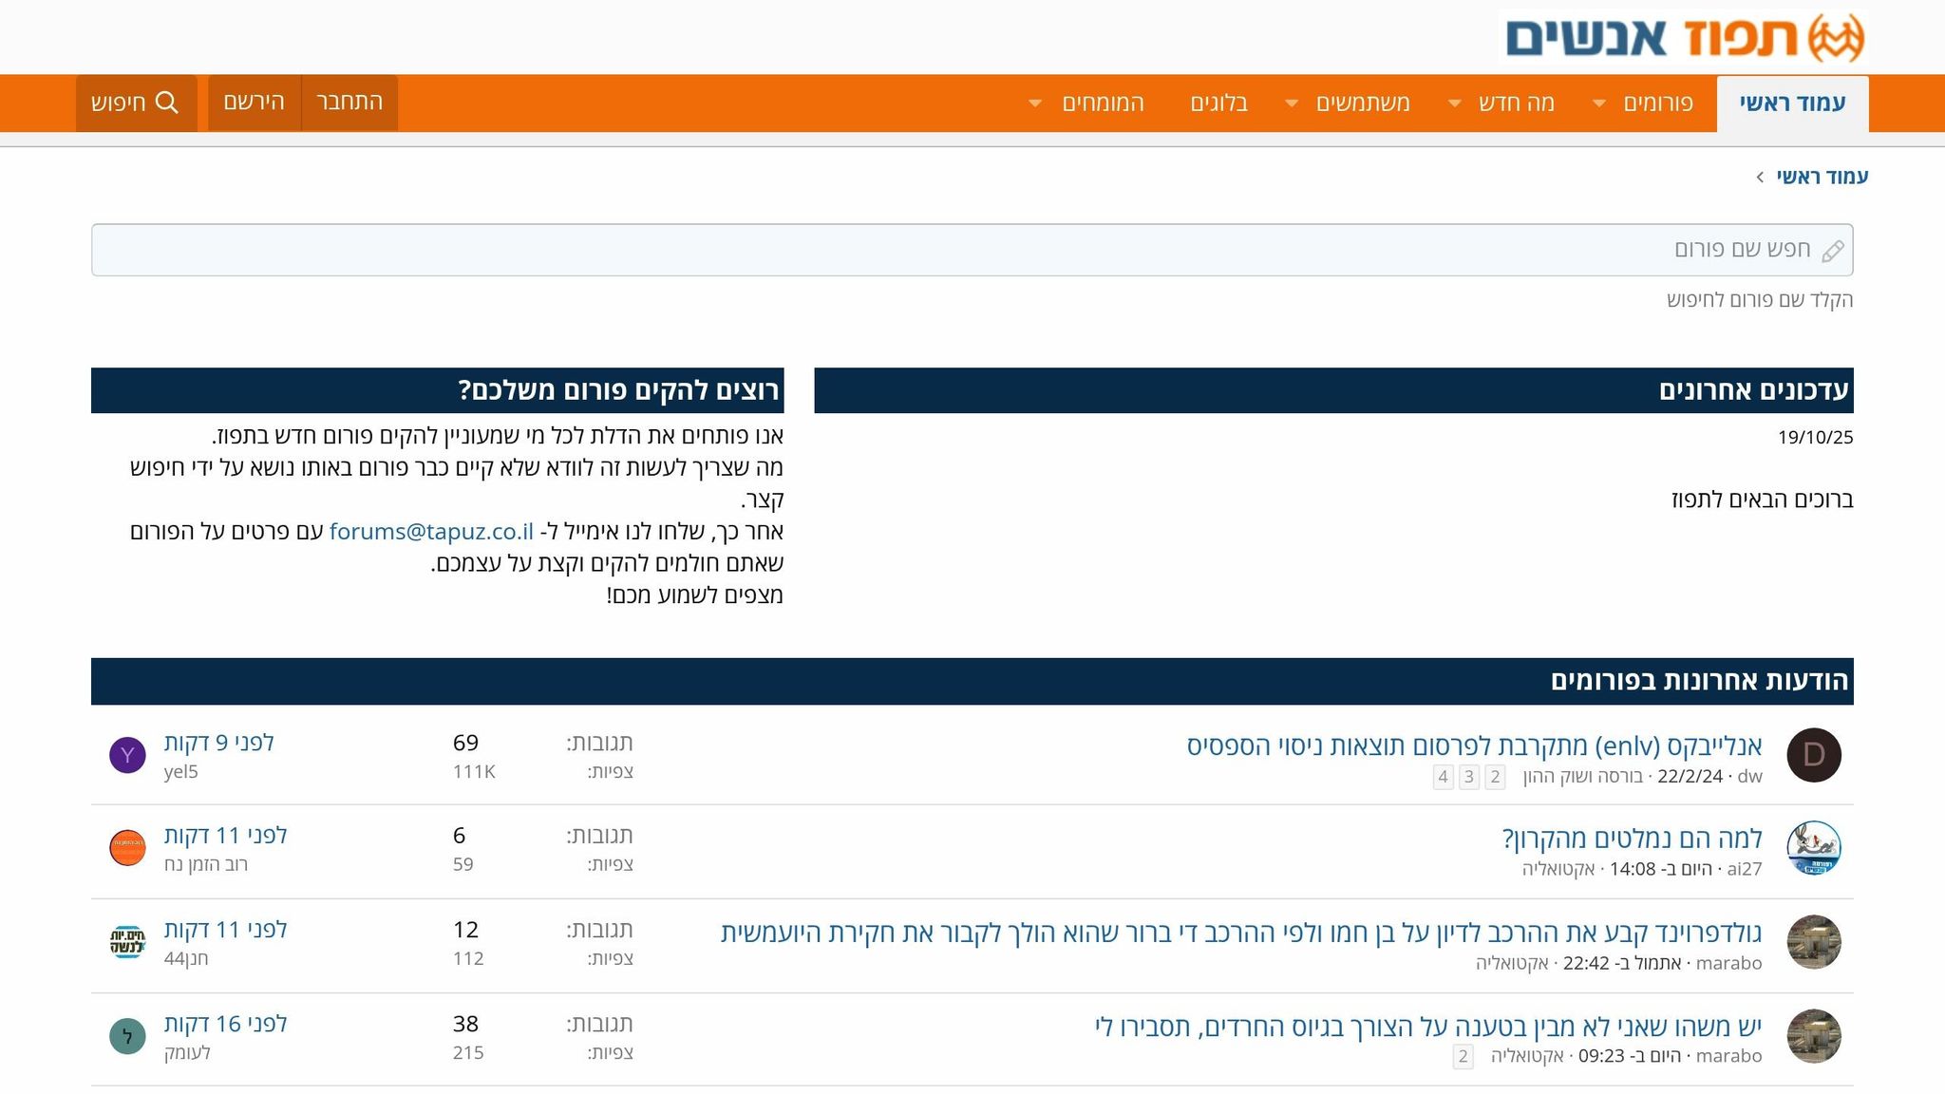Expand the משתמשים dropdown arrow
This screenshot has height=1094, width=1945.
[x=1292, y=104]
